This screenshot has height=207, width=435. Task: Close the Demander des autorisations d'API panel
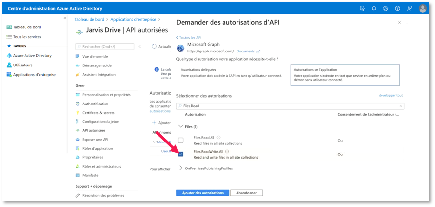(399, 23)
